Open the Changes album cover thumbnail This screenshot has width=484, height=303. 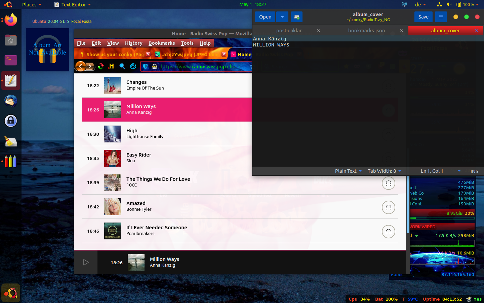coord(113,86)
